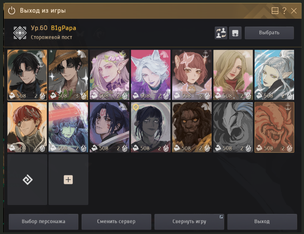Click the character swap icon near Выбрать
This screenshot has width=304, height=234.
point(221,33)
